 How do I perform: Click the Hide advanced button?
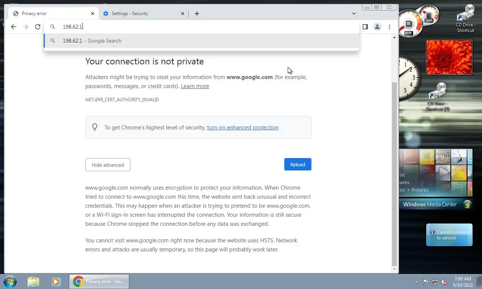[x=108, y=165]
